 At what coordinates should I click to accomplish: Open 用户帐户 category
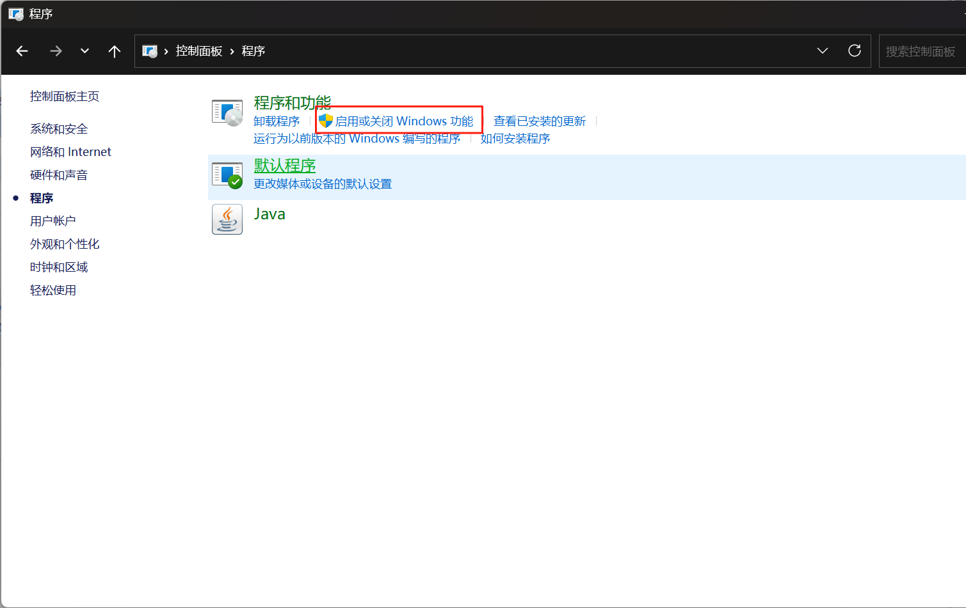(x=53, y=221)
